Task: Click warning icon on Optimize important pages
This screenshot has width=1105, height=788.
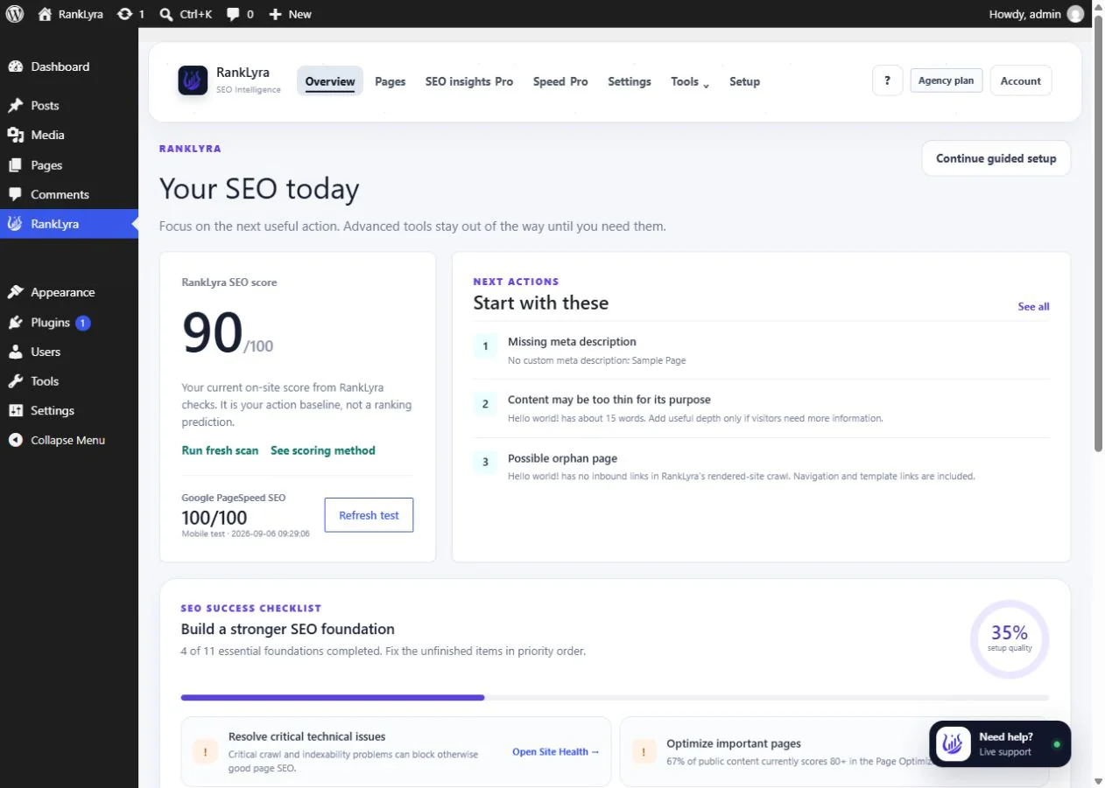Action: click(644, 751)
